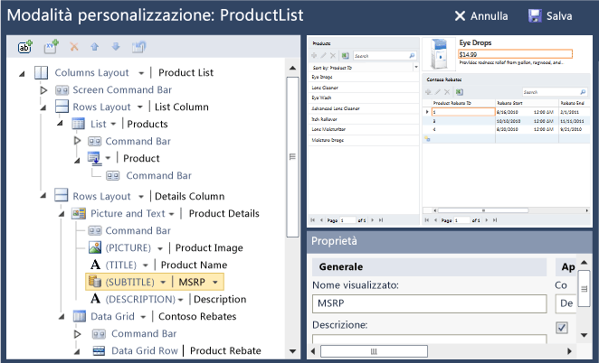The width and height of the screenshot is (599, 363).
Task: Expand the Screen Command Bar node
Action: pos(43,90)
